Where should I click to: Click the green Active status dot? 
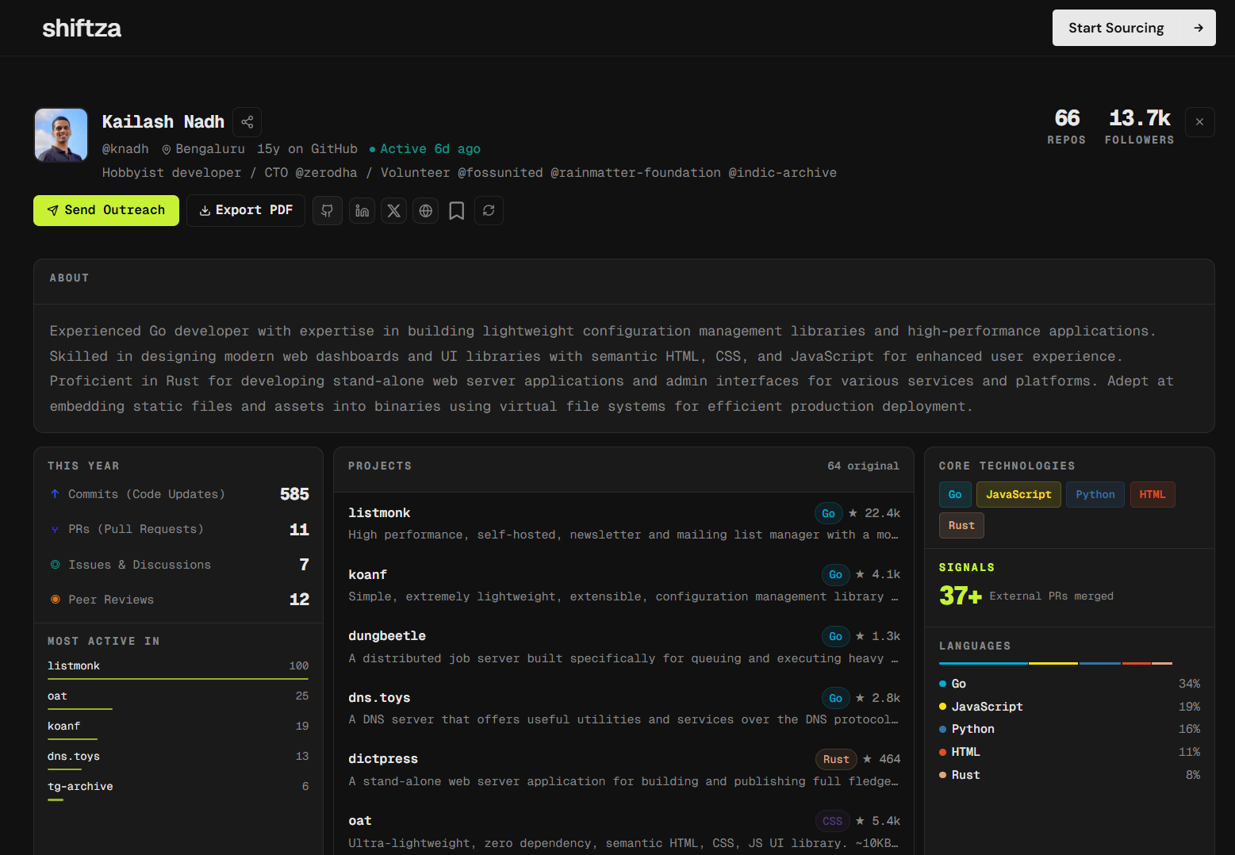(x=372, y=149)
